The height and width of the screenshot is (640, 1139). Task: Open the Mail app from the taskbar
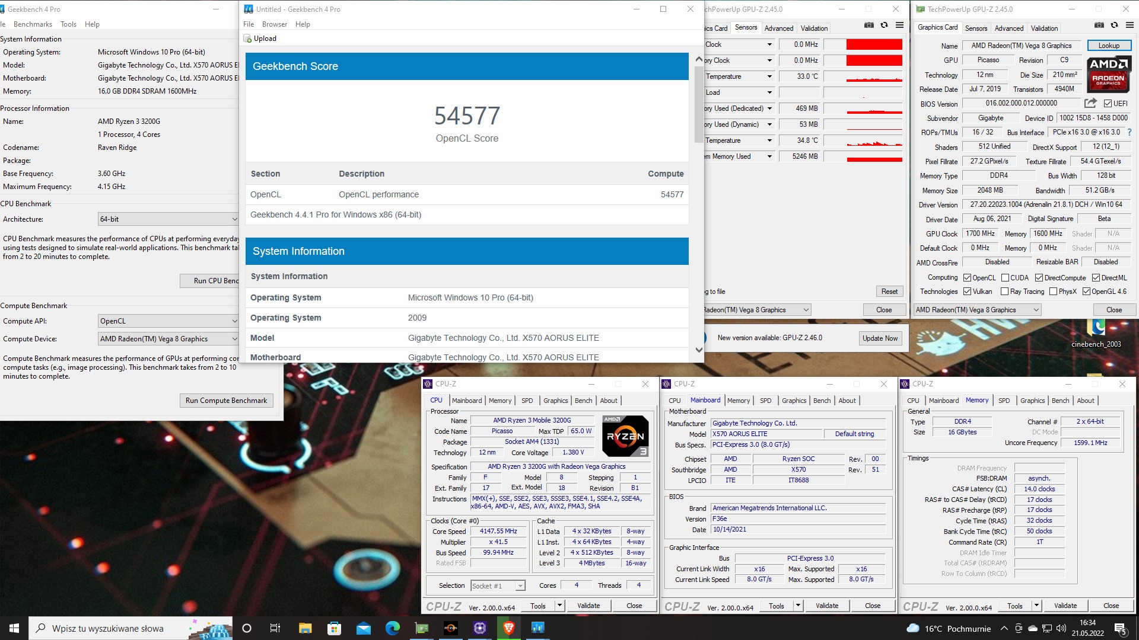pyautogui.click(x=363, y=628)
